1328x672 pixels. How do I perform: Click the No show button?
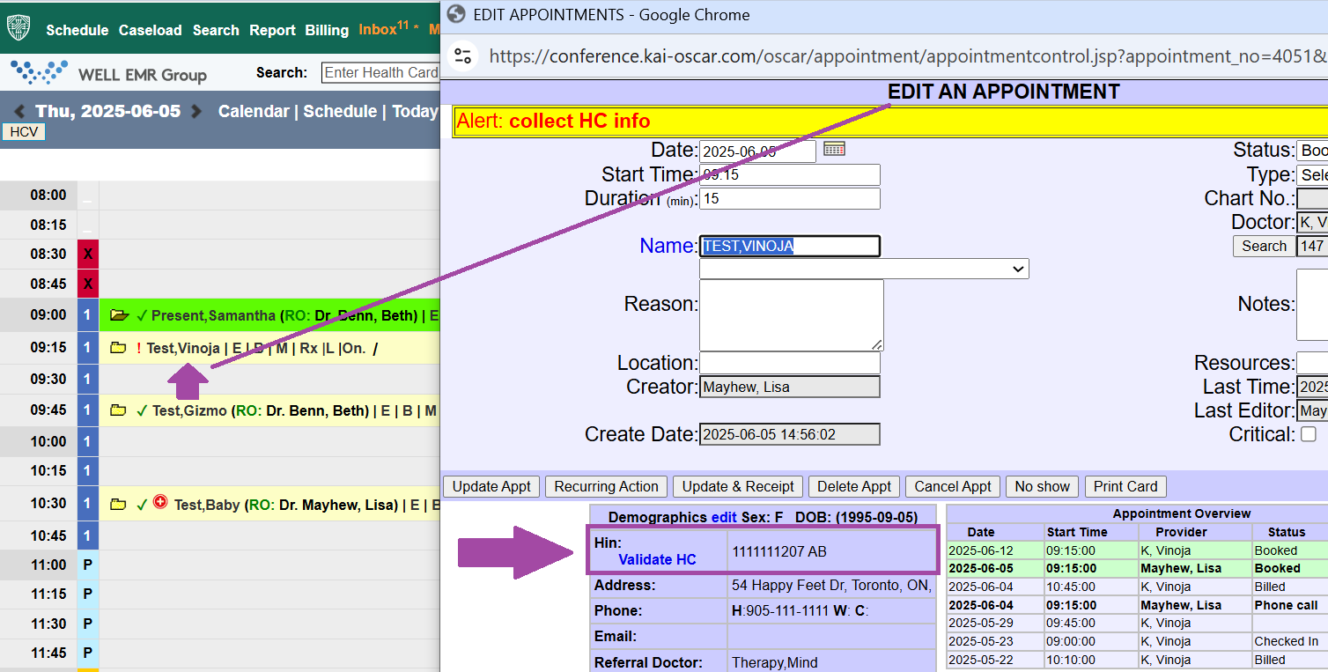coord(1042,486)
